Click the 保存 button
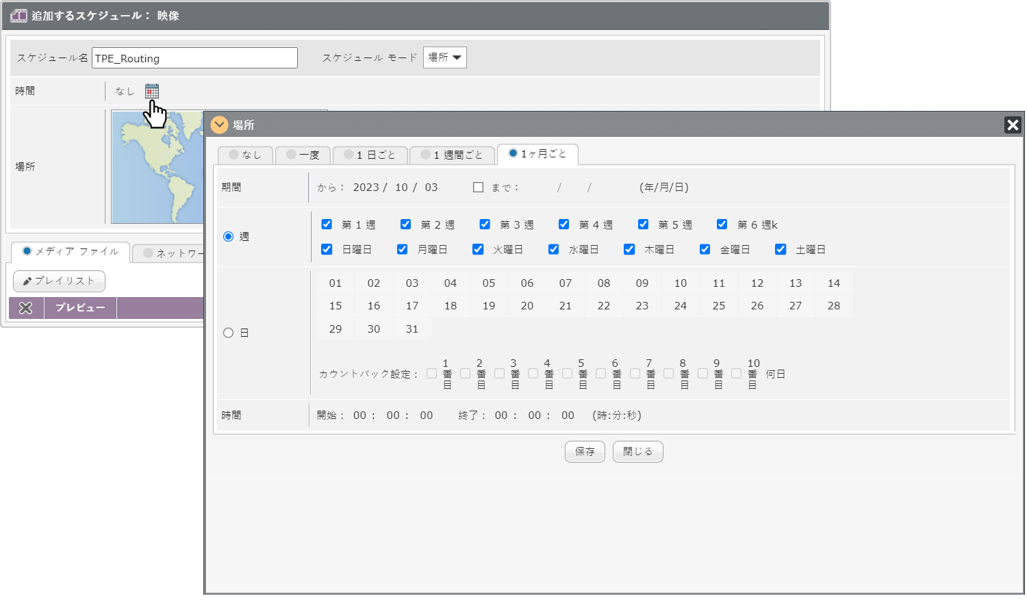1027x616 pixels. 585,452
